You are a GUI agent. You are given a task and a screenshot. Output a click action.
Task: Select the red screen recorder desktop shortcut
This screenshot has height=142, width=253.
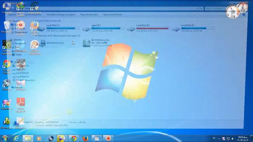pos(21,28)
